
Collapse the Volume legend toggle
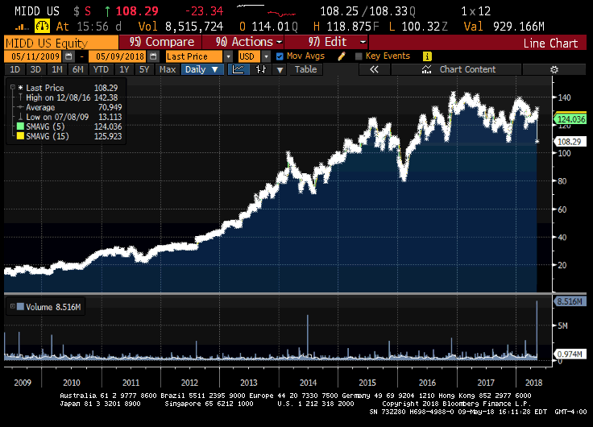click(12, 306)
